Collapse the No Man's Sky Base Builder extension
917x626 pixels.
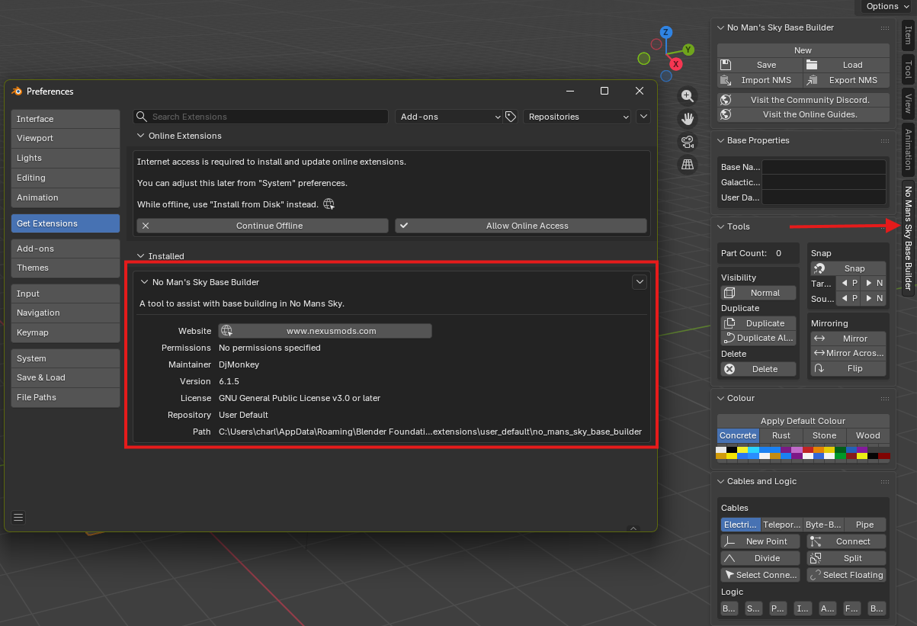tap(144, 282)
